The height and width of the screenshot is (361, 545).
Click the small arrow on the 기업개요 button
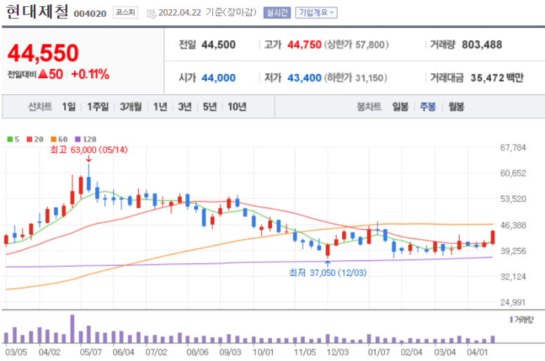332,13
